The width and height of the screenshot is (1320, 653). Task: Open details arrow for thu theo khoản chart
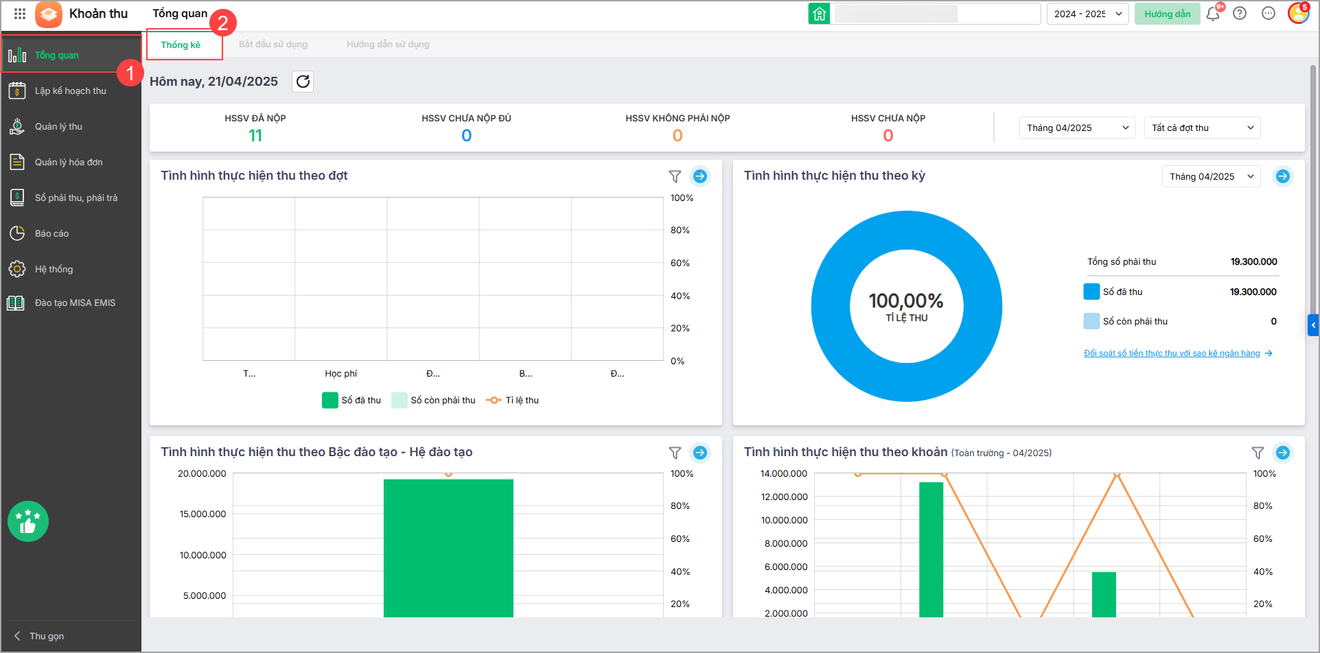tap(1283, 453)
